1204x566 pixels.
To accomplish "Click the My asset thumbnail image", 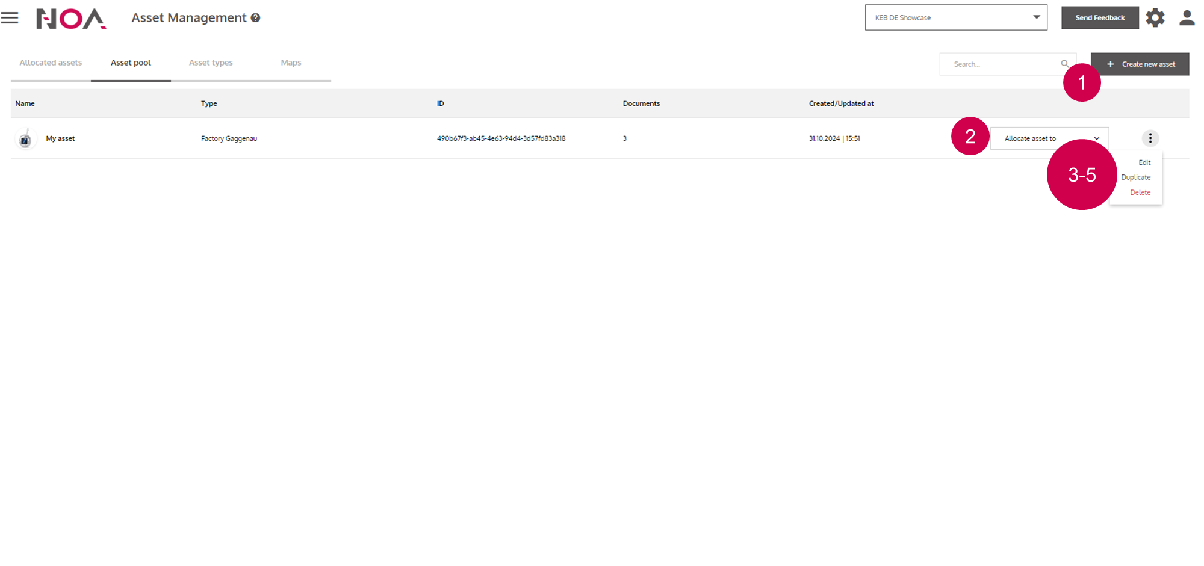I will [25, 139].
